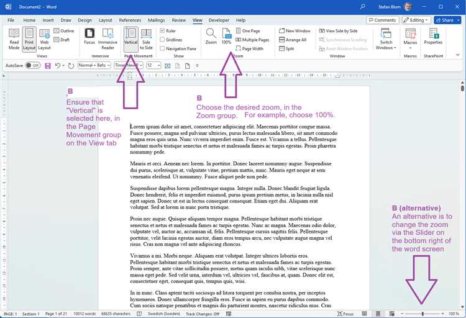Customize Quick Access Toolbar arrow
Screen dimensions: 466x318
point(197,66)
